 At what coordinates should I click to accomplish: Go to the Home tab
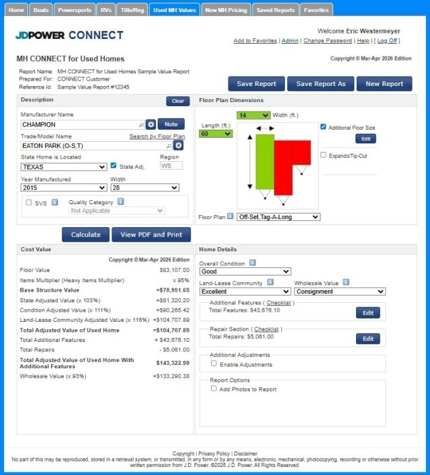(x=16, y=9)
